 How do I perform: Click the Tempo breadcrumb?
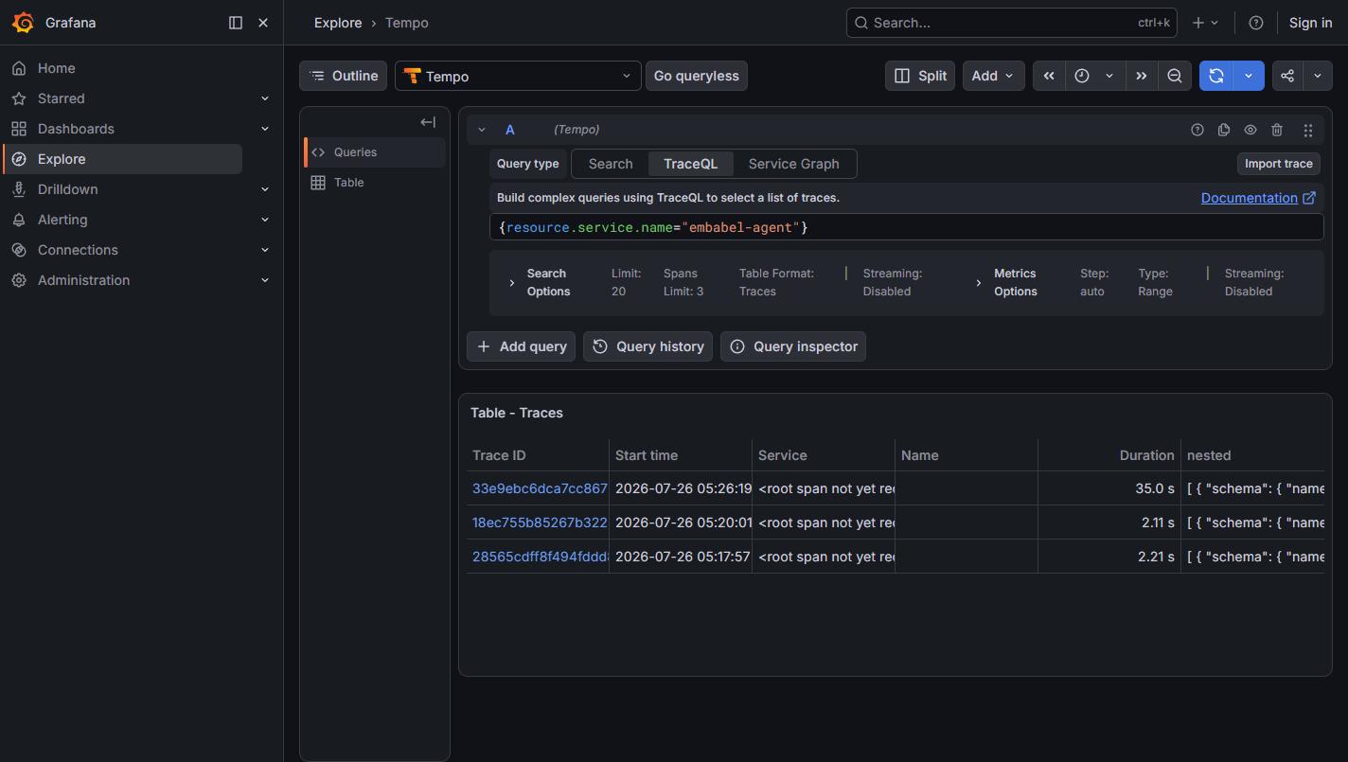(x=406, y=23)
